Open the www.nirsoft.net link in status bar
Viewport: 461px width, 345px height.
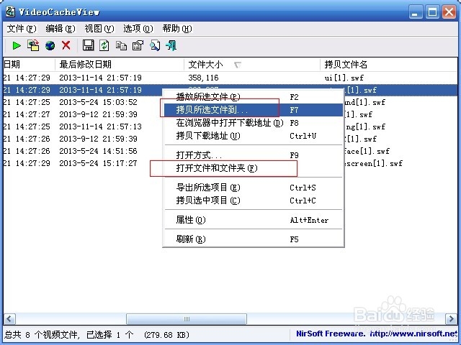pos(413,333)
